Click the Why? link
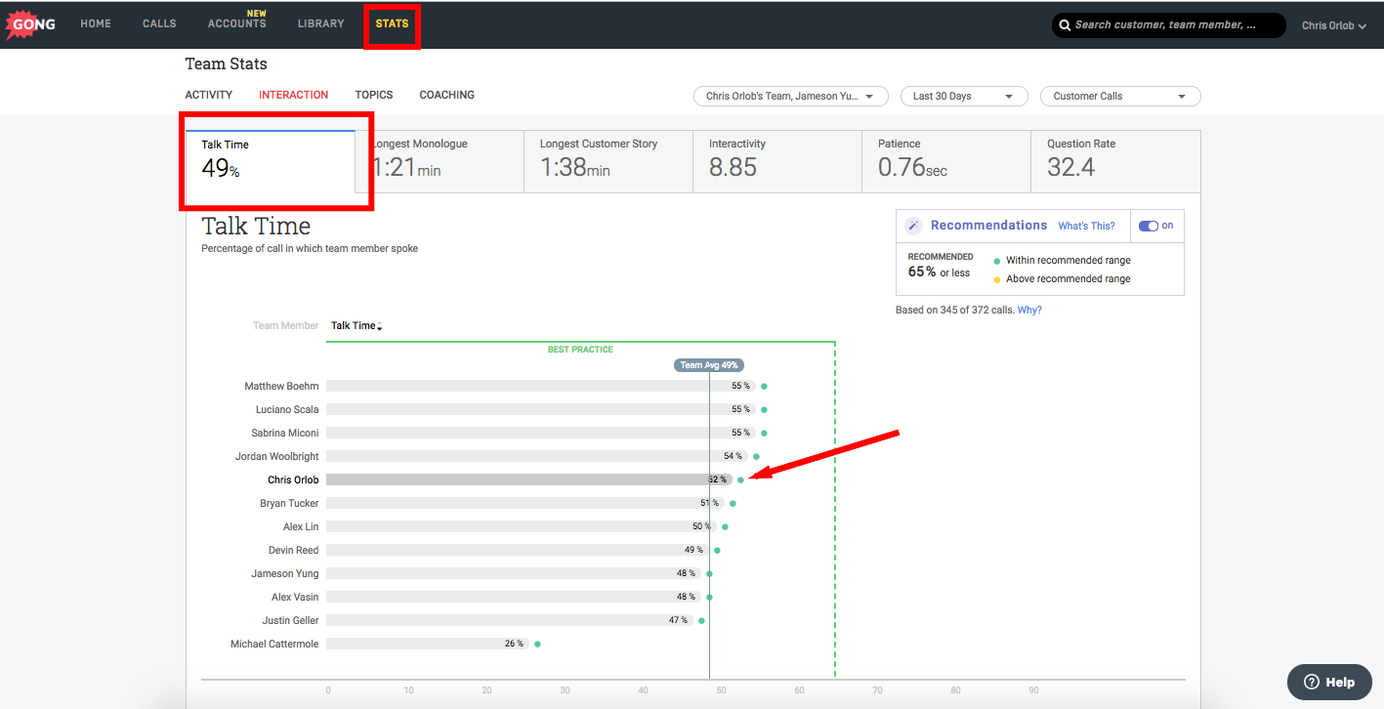 click(1029, 310)
